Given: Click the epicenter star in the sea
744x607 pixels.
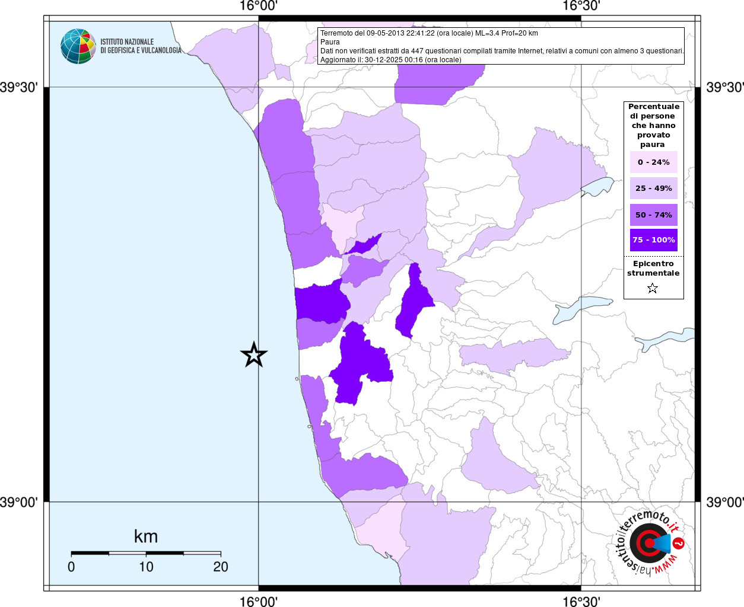Looking at the screenshot, I should pyautogui.click(x=254, y=355).
